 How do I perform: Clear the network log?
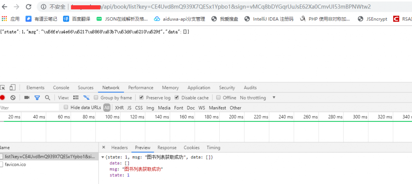coord(13,98)
